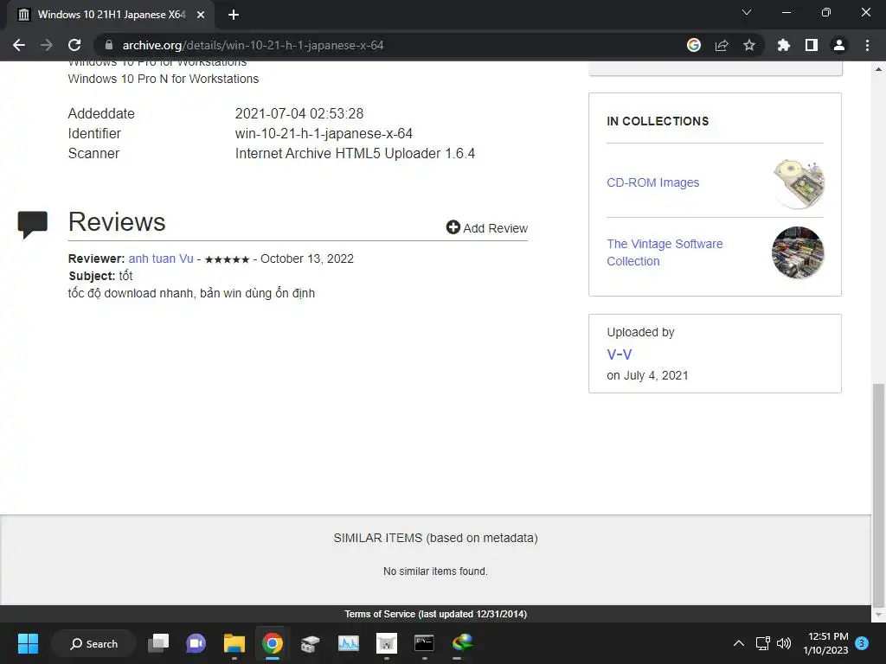
Task: Open Chrome extensions puzzle icon
Action: click(x=784, y=45)
